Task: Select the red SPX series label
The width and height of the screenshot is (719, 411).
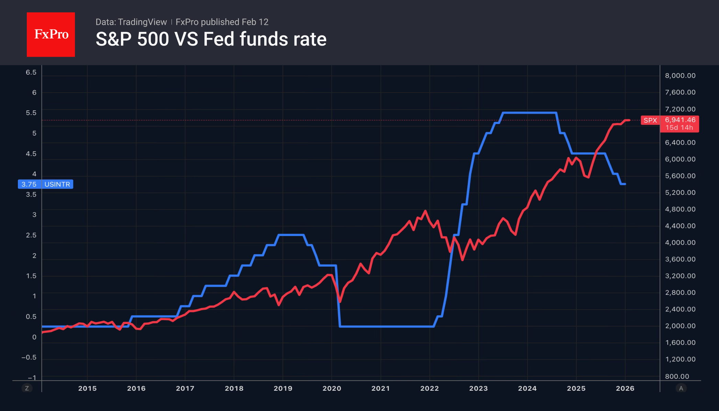Action: click(x=650, y=120)
